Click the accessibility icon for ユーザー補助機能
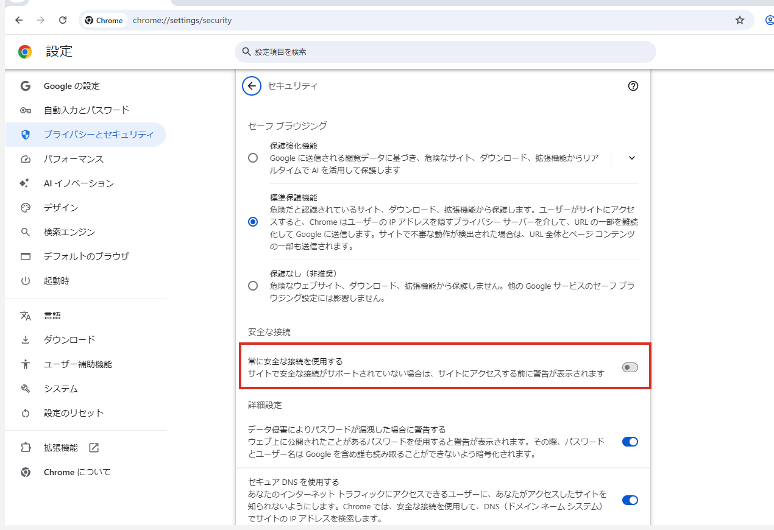Viewport: 774px width, 530px height. pyautogui.click(x=25, y=364)
